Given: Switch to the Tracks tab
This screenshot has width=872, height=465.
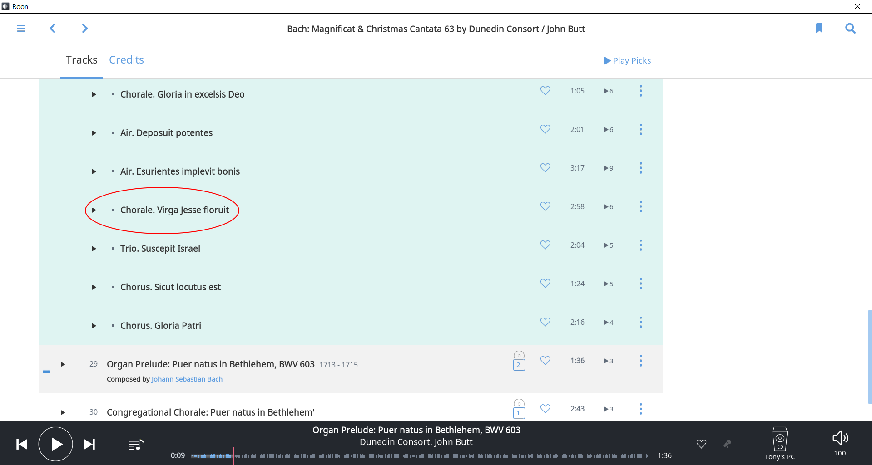Looking at the screenshot, I should point(82,60).
